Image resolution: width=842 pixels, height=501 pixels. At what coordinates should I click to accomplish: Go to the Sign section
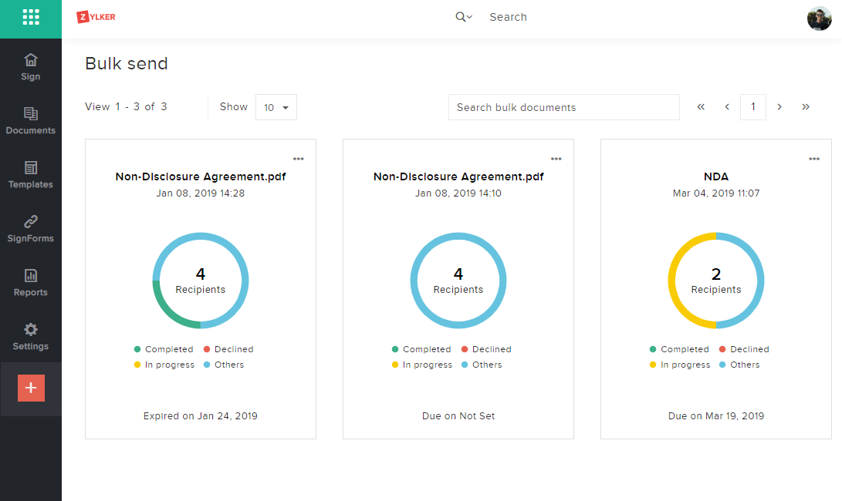pyautogui.click(x=31, y=66)
